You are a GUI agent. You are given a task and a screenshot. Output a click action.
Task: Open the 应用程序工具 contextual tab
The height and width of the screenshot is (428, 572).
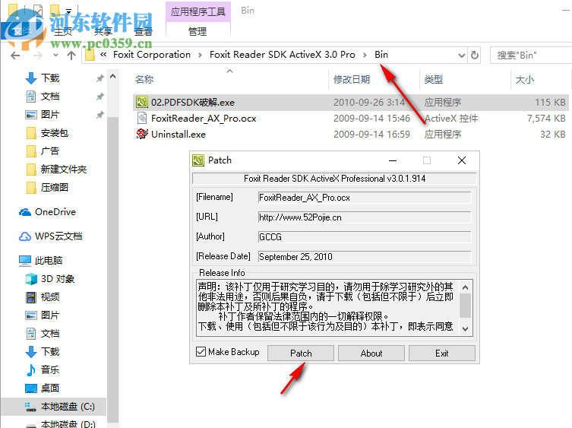tap(198, 11)
